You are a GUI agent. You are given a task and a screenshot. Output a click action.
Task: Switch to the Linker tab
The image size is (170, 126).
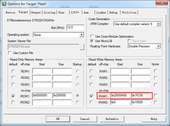pos(101,12)
